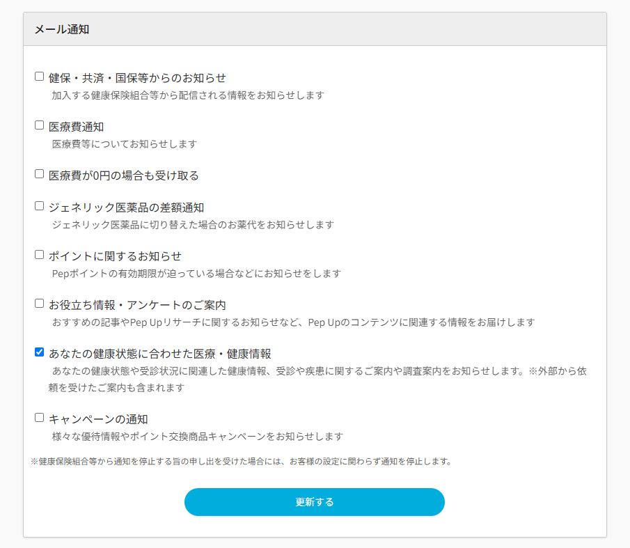Click label ポイントに関するお知らせ
Screen dimensions: 630x548
coord(115,256)
